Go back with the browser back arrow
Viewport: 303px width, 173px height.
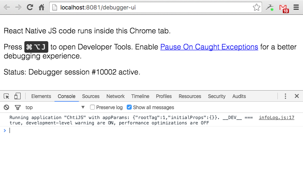point(7,7)
